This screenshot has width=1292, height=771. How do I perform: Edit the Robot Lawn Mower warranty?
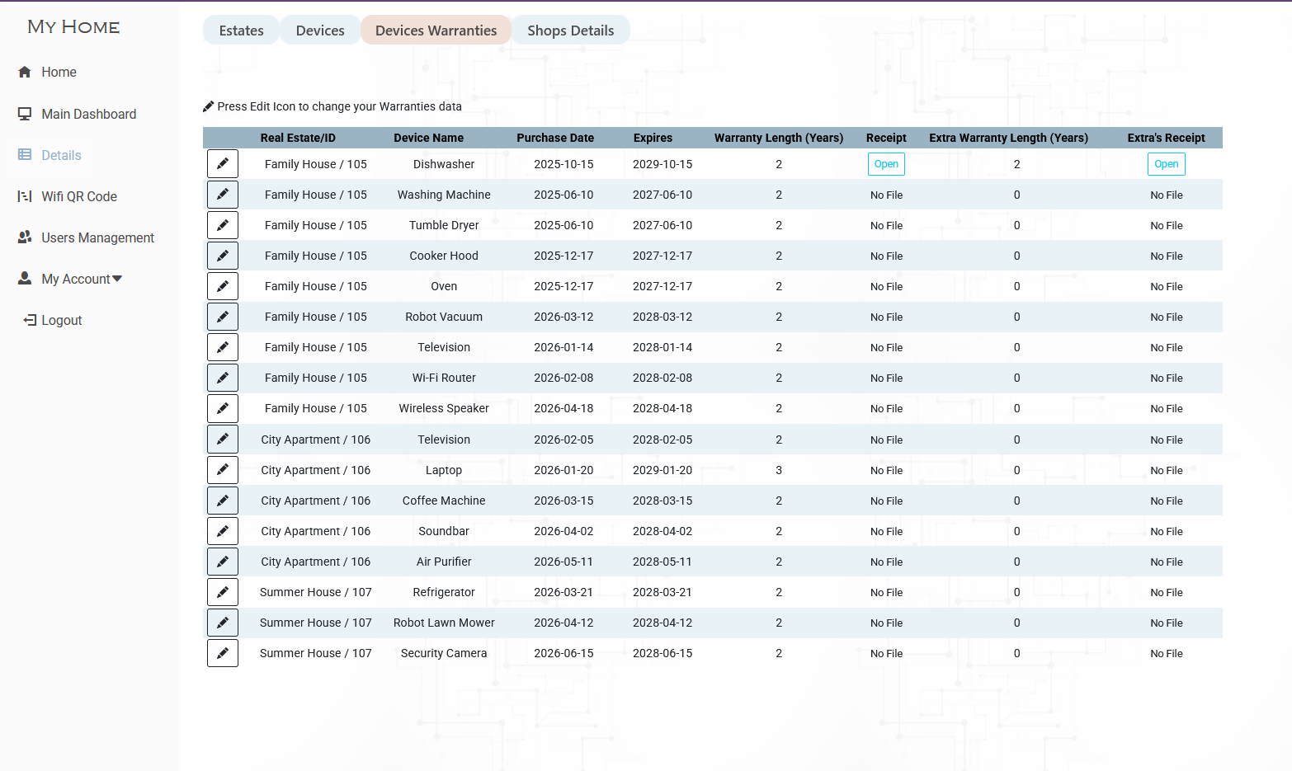223,623
